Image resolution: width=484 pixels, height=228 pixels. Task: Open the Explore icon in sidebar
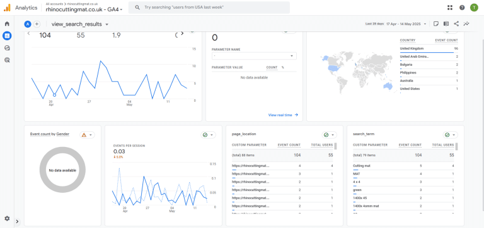pos(7,48)
